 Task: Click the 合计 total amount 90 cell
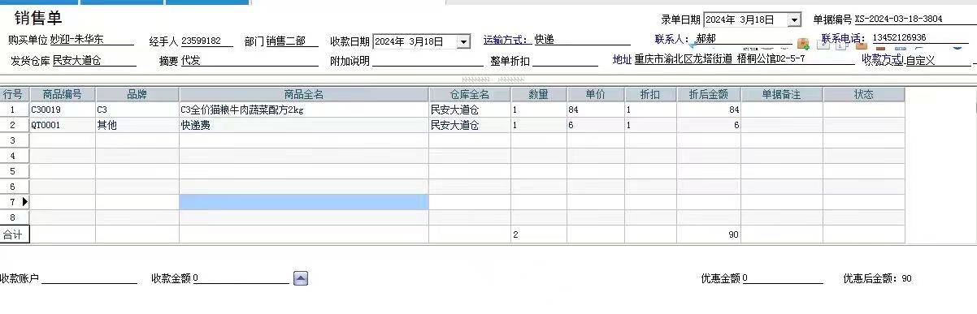coord(709,234)
